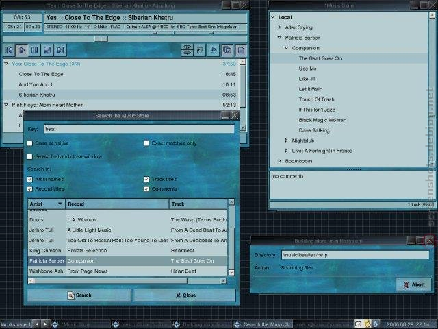Select Use Me track in Music Store

[349, 69]
